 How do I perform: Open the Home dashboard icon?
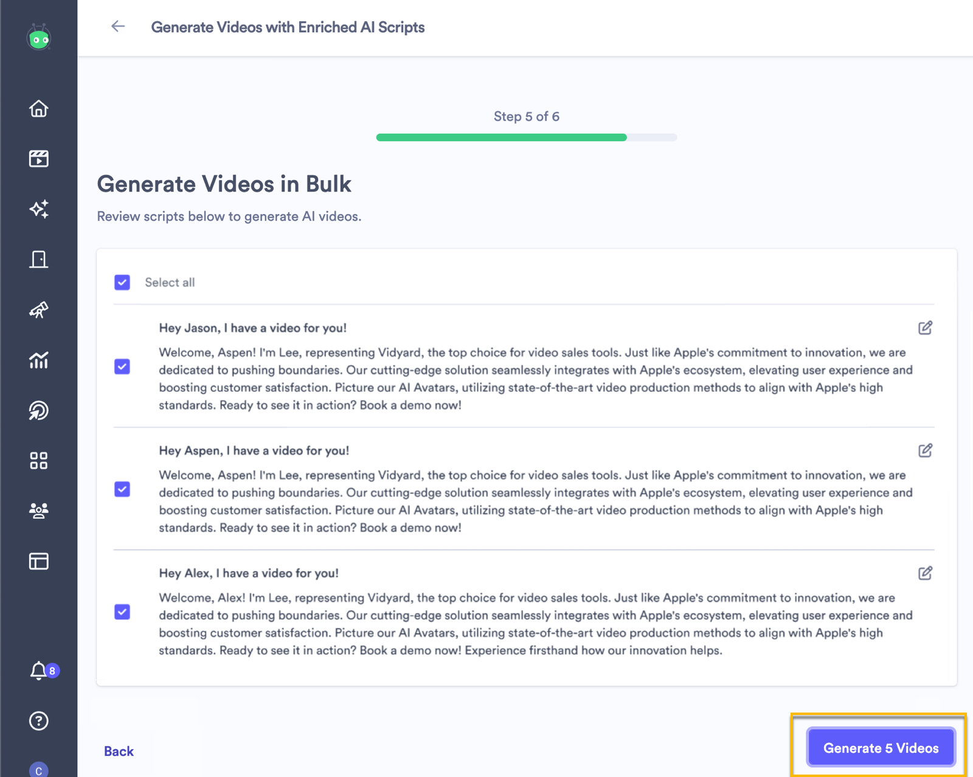pos(38,109)
